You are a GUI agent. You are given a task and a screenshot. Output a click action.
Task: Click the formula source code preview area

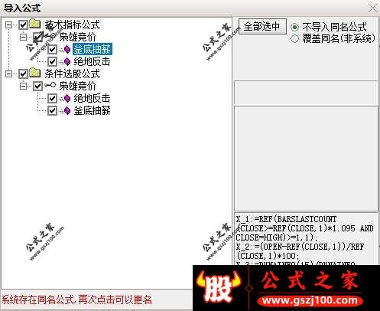(306, 239)
